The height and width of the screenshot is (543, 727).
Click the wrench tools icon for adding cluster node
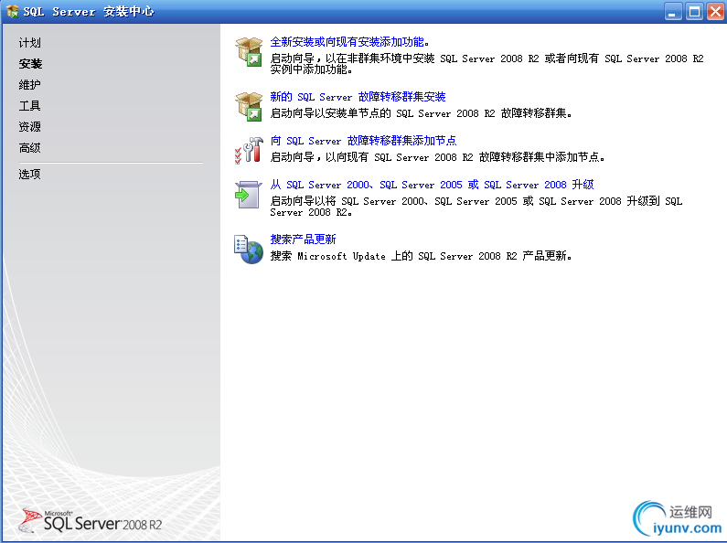(249, 150)
